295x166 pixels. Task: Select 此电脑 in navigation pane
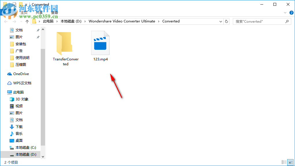[x=18, y=92]
